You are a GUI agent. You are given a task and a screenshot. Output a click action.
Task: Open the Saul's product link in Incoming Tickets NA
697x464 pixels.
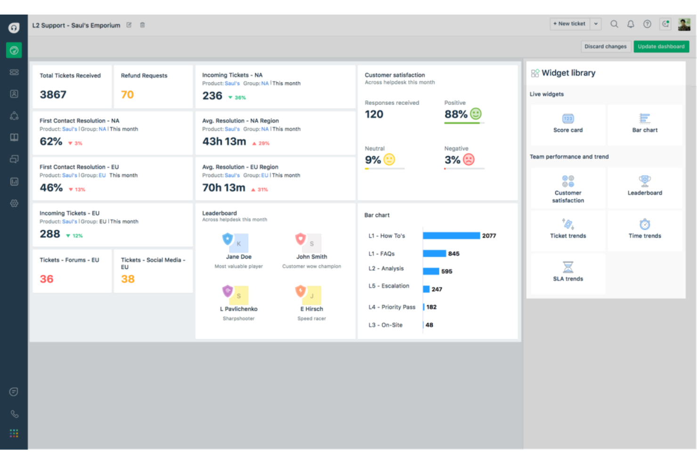[232, 83]
